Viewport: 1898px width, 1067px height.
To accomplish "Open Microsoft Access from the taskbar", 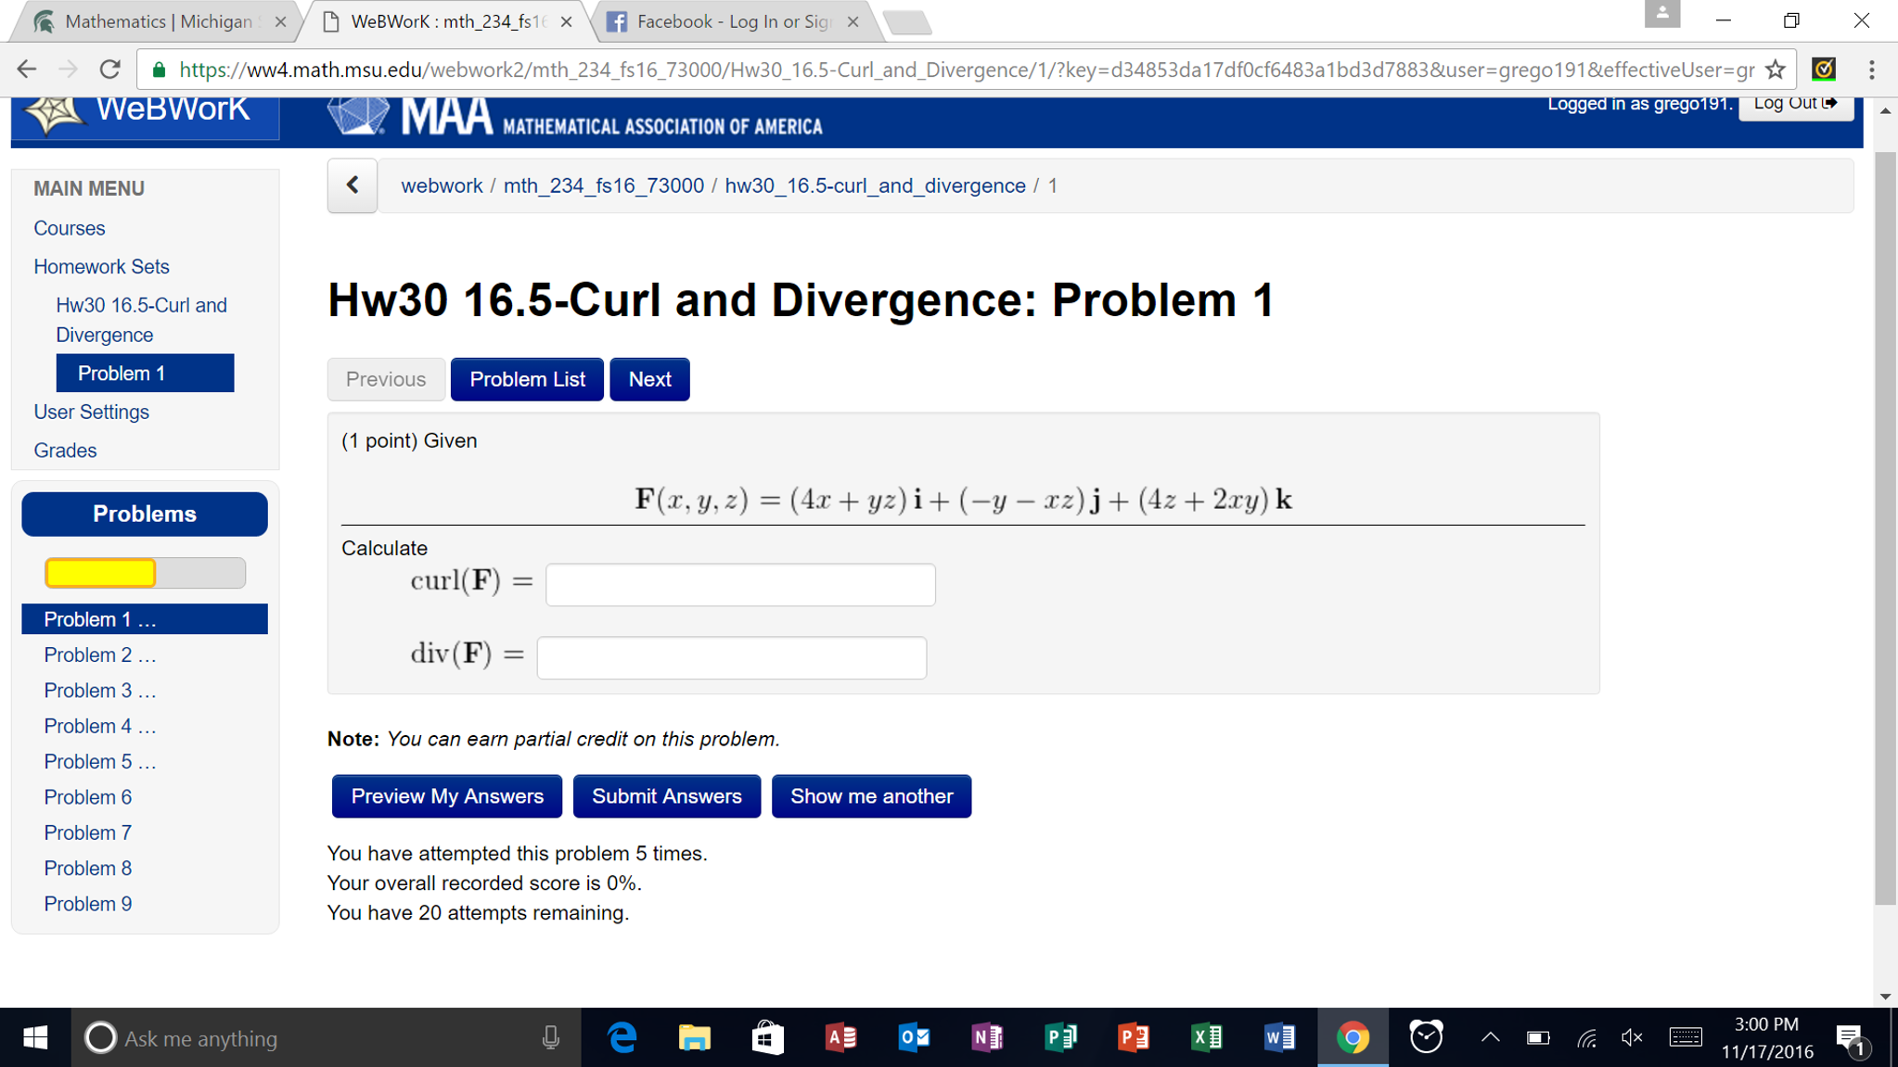I will point(840,1037).
